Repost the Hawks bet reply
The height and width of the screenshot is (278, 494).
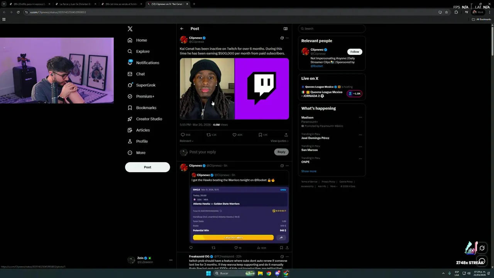coord(213,247)
